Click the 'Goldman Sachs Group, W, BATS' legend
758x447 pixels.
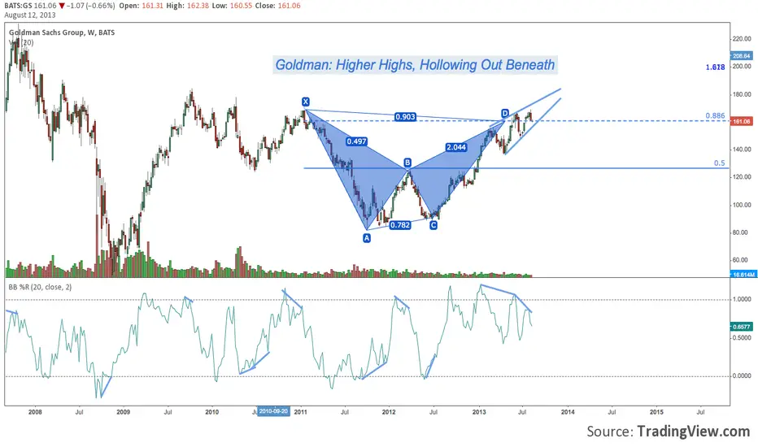(x=62, y=33)
